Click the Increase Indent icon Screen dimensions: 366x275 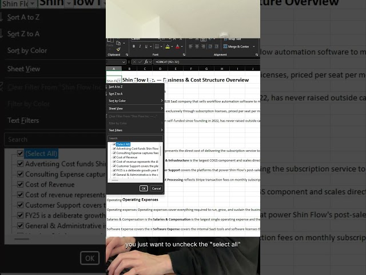tap(217, 46)
